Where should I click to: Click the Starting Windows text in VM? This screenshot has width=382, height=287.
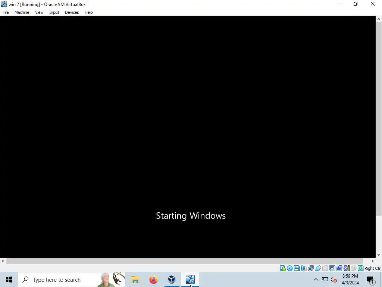(x=191, y=216)
